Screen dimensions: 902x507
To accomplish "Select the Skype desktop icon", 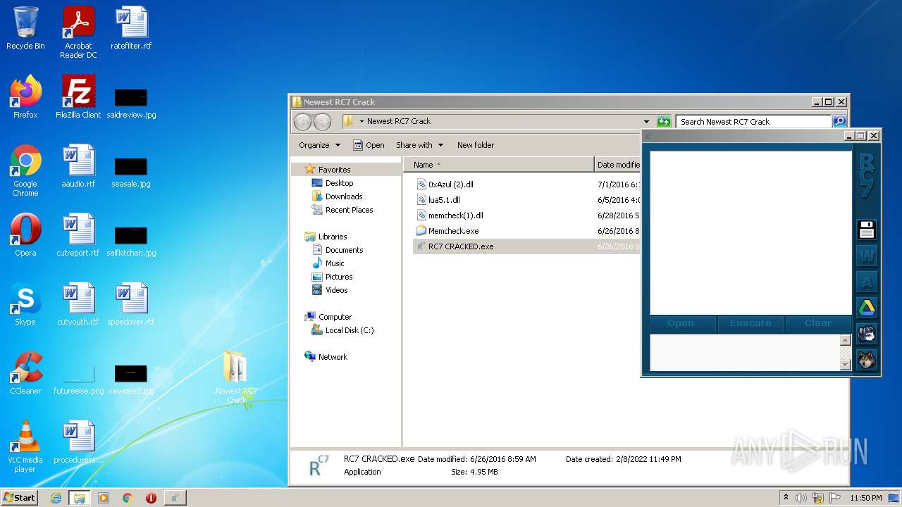I will tap(25, 304).
